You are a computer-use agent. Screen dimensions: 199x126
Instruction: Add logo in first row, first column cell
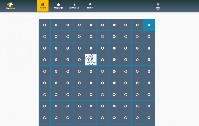tap(44, 25)
